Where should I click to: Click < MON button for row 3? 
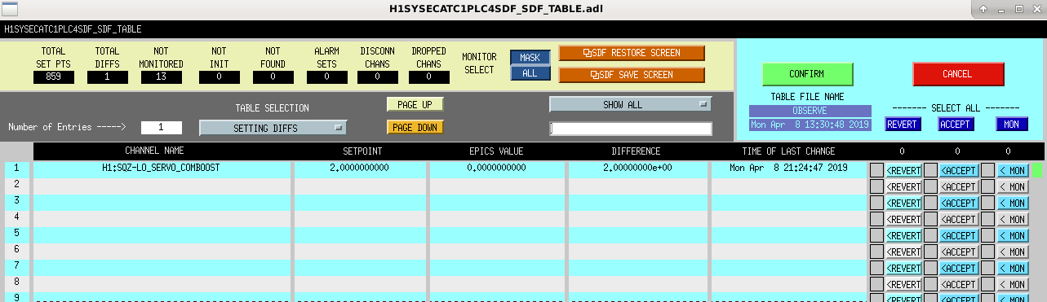[x=1013, y=203]
